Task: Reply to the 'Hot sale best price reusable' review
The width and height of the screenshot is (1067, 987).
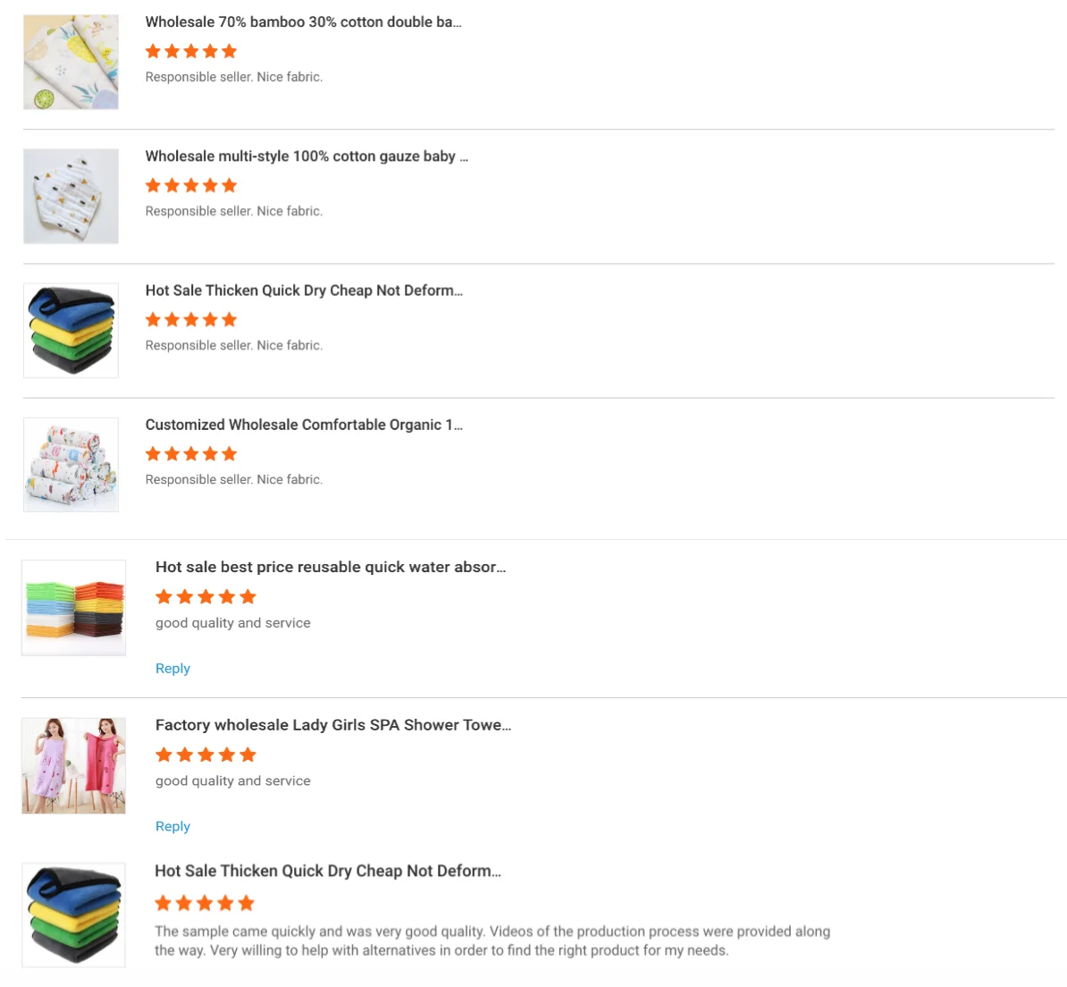Action: [x=172, y=669]
